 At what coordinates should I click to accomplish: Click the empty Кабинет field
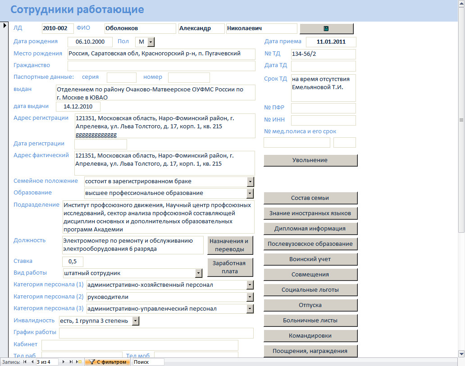tap(140, 345)
